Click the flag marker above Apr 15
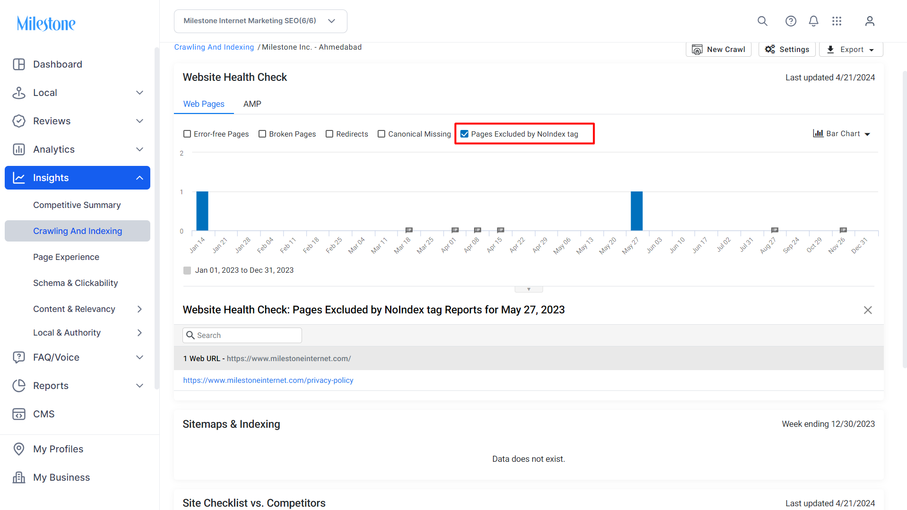This screenshot has width=907, height=510. click(501, 230)
